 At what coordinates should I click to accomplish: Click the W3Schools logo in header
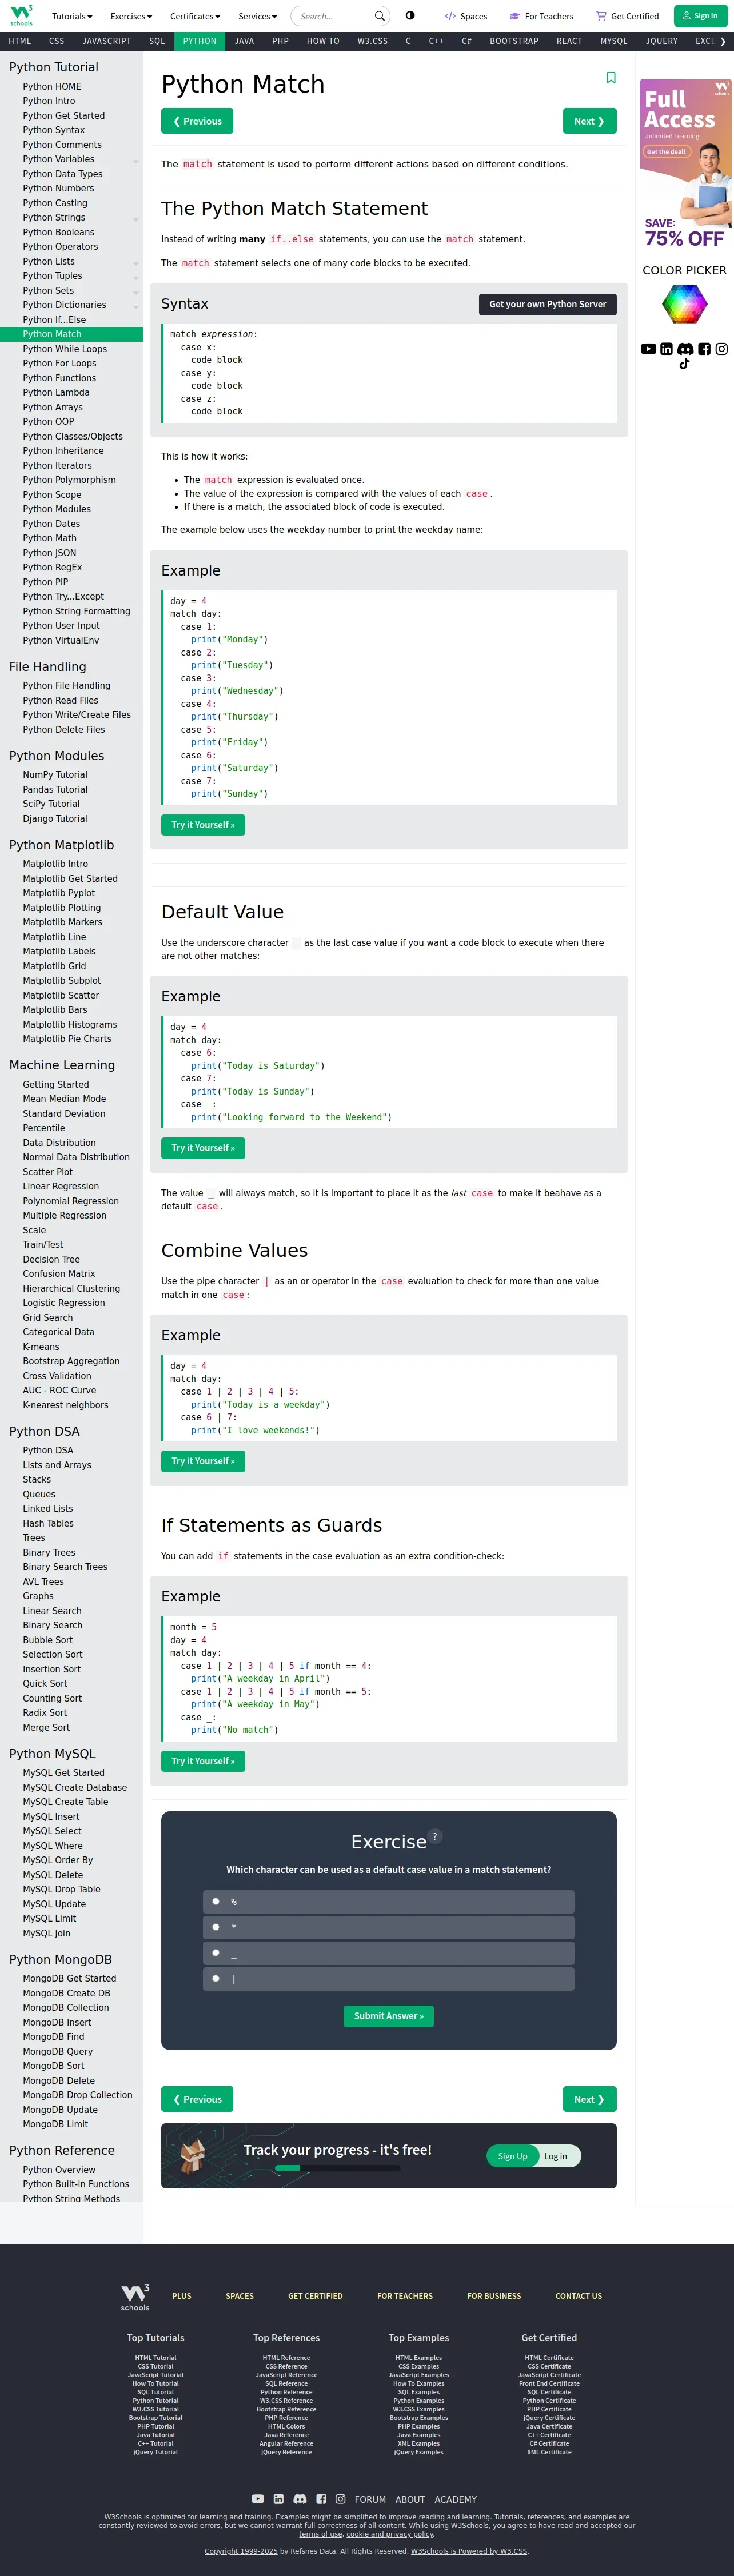tap(21, 15)
